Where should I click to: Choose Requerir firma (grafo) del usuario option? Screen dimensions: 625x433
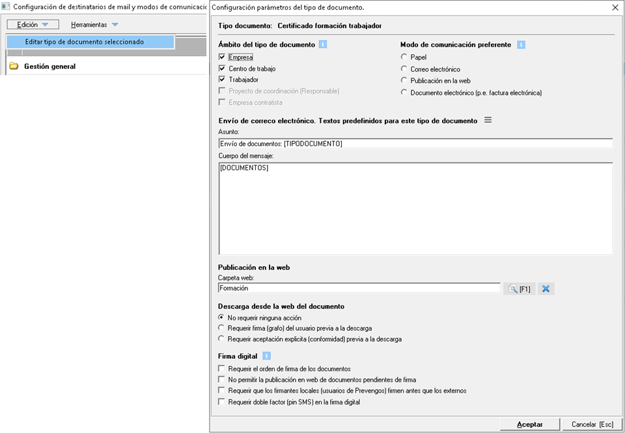point(222,328)
